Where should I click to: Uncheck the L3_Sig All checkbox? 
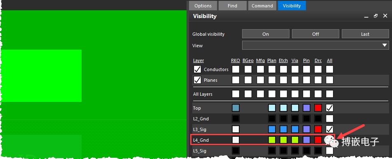point(329,129)
